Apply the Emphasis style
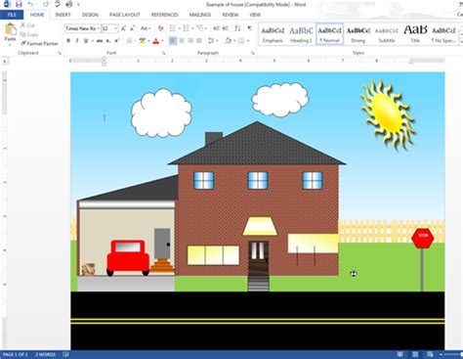 point(273,34)
